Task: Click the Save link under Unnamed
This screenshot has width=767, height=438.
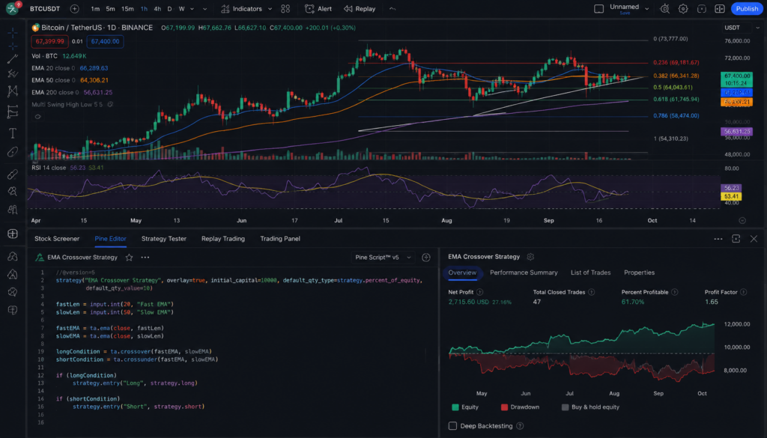Action: click(x=625, y=13)
